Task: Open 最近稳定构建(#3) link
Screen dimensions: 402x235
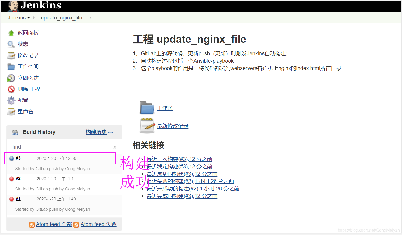Action: click(180, 167)
